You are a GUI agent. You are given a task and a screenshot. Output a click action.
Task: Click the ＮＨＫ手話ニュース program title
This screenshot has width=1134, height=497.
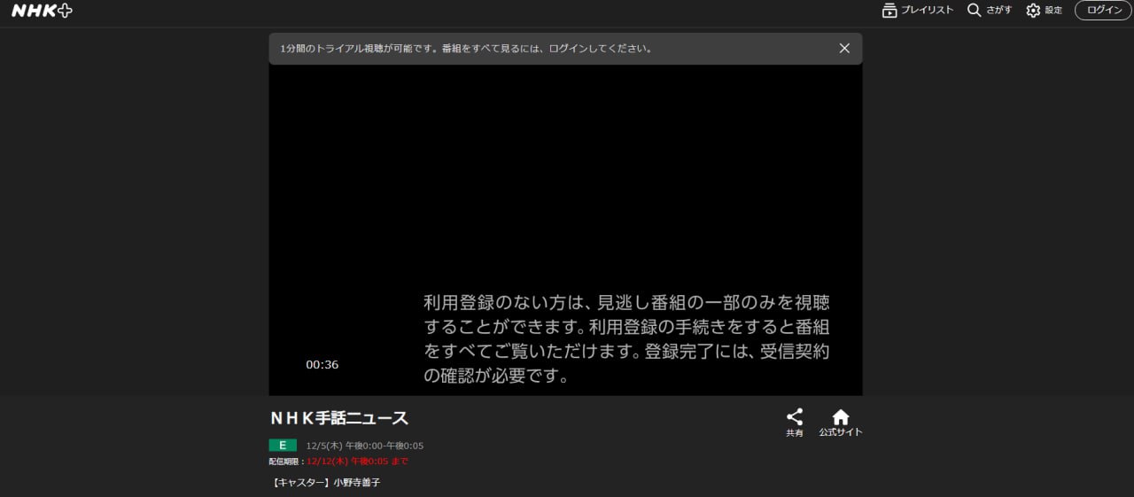[339, 418]
